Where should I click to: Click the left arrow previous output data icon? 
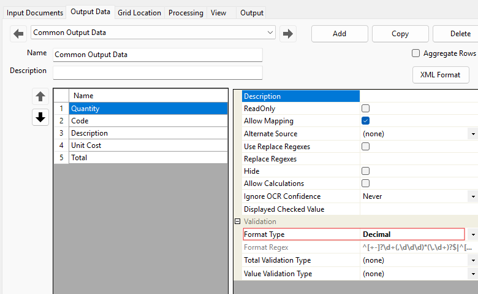coord(18,33)
